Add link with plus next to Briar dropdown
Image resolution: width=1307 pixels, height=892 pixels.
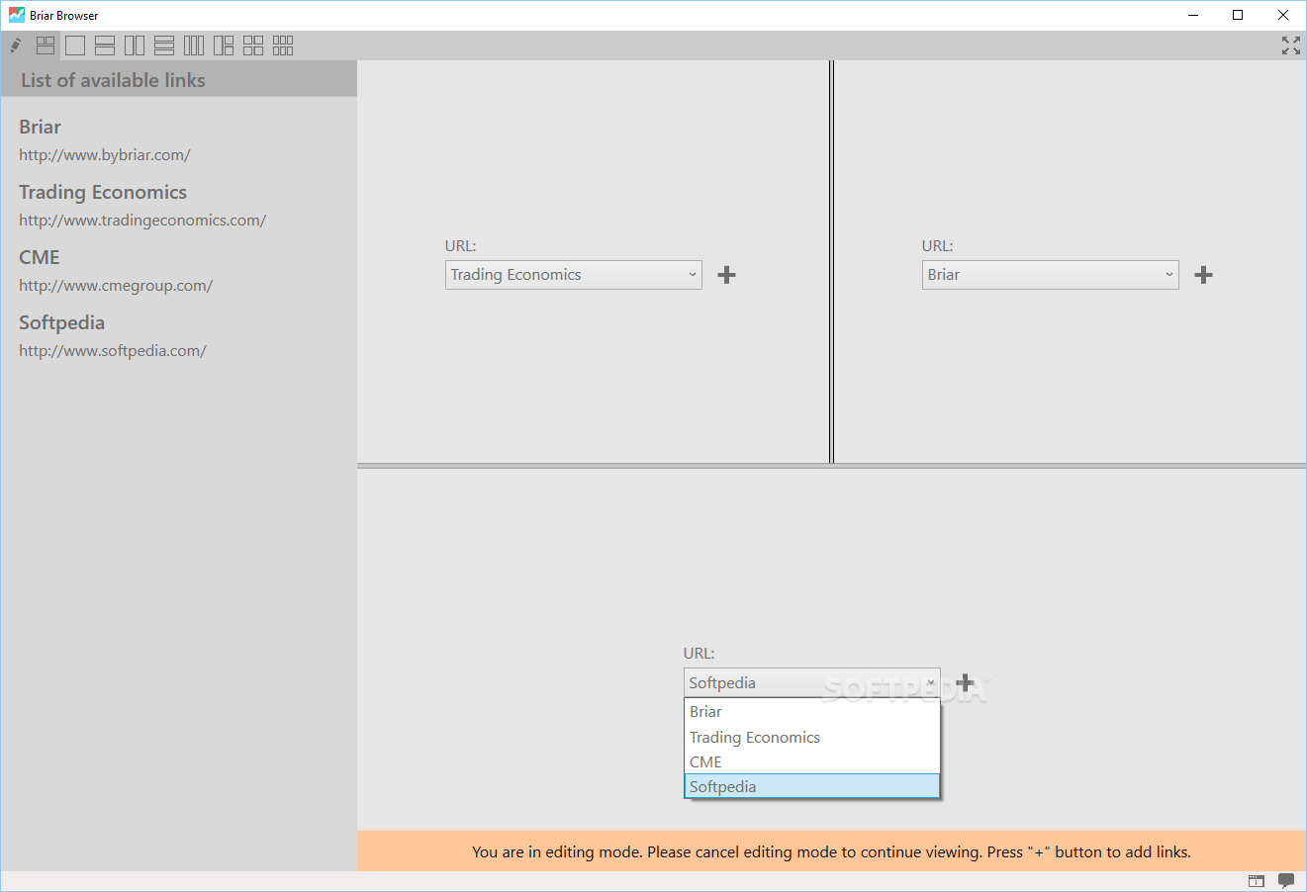coord(1203,275)
